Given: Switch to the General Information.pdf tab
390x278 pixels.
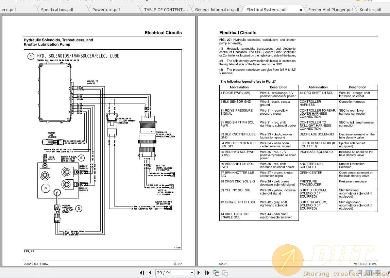Looking at the screenshot, I should coord(217,10).
